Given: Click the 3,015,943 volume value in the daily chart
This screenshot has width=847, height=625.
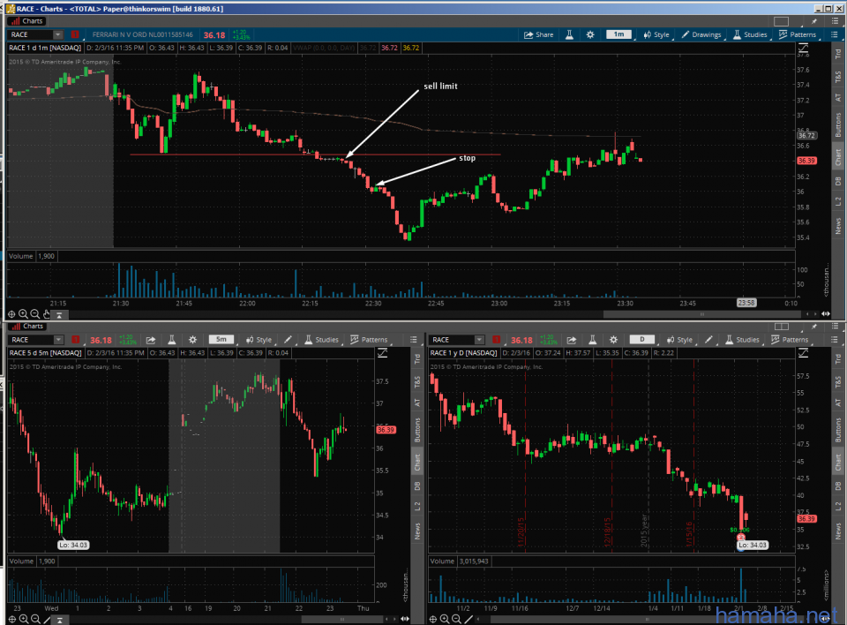Looking at the screenshot, I should (474, 561).
